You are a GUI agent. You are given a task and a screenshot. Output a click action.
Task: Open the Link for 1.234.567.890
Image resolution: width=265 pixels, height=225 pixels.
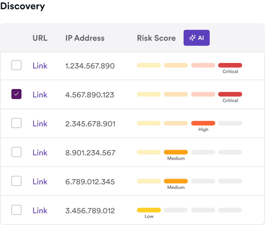click(40, 65)
